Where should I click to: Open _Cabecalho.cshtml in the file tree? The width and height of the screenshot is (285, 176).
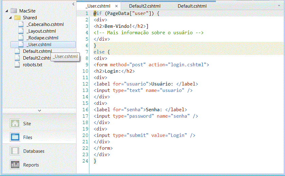pyautogui.click(x=45, y=24)
